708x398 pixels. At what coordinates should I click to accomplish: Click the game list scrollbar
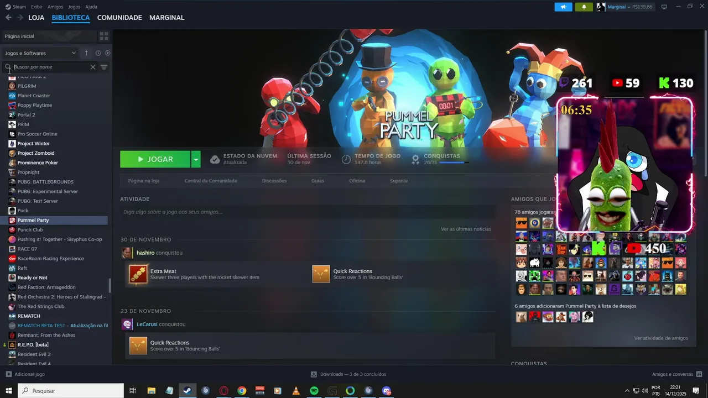pos(110,285)
